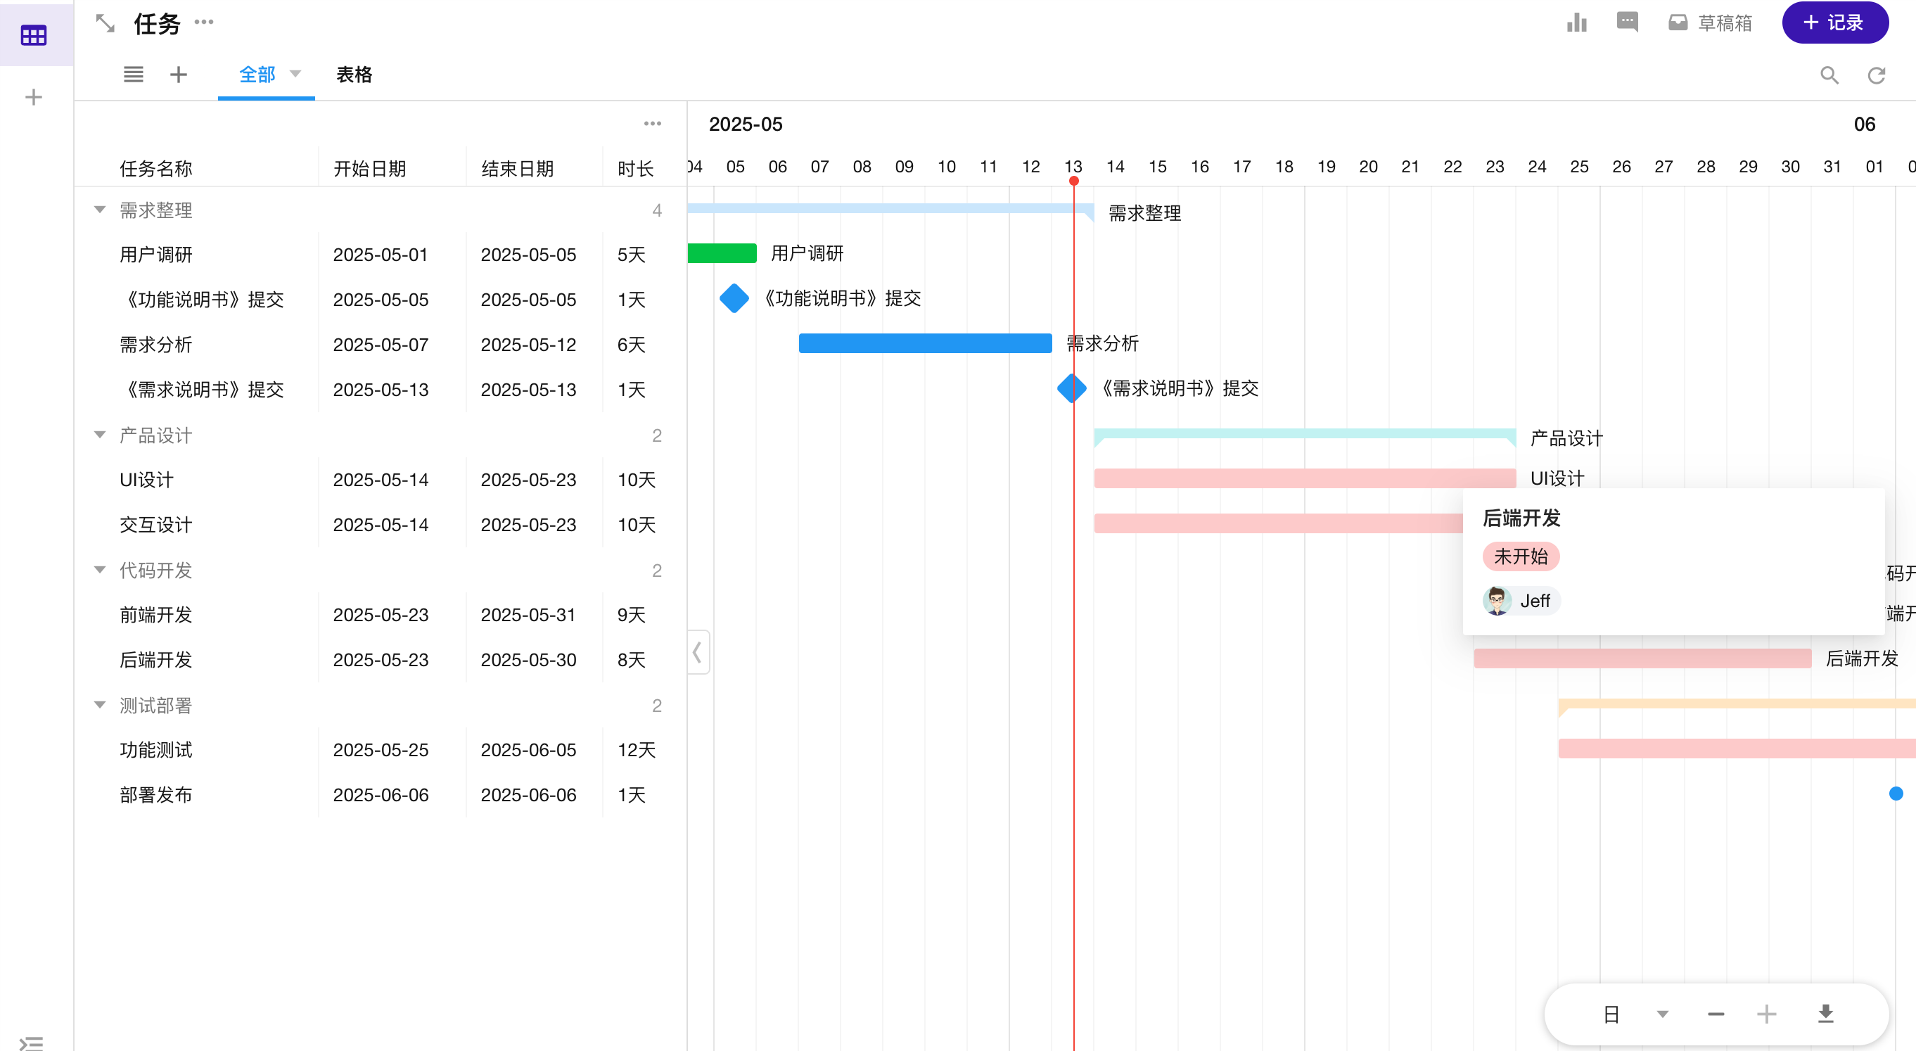
Task: Open the comments chat icon
Action: [1627, 23]
